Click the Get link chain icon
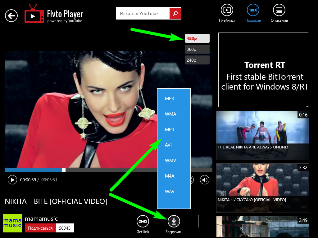The height and width of the screenshot is (238, 318). 143,221
